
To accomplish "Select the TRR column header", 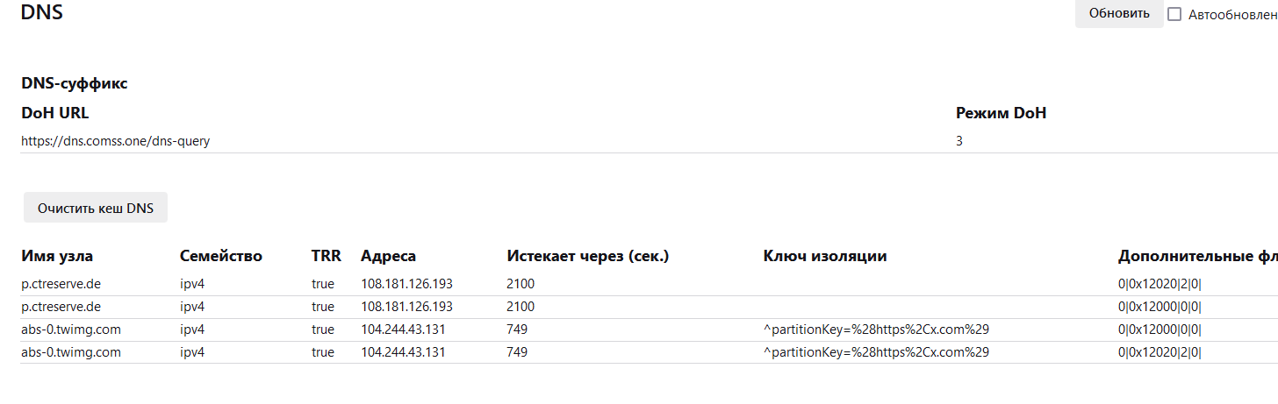I will tap(326, 256).
